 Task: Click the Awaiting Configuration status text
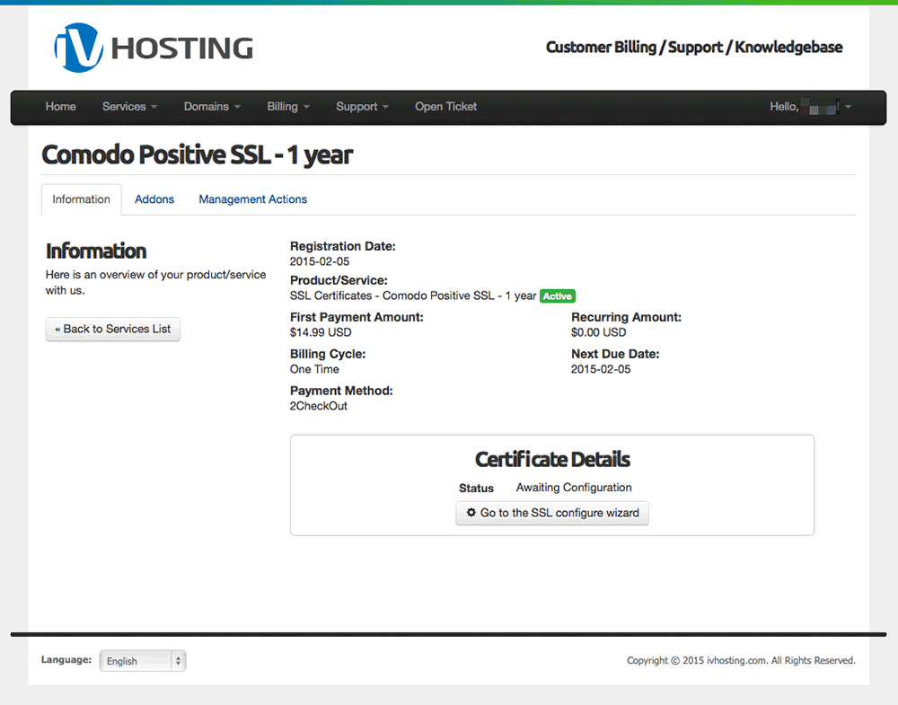coord(574,488)
